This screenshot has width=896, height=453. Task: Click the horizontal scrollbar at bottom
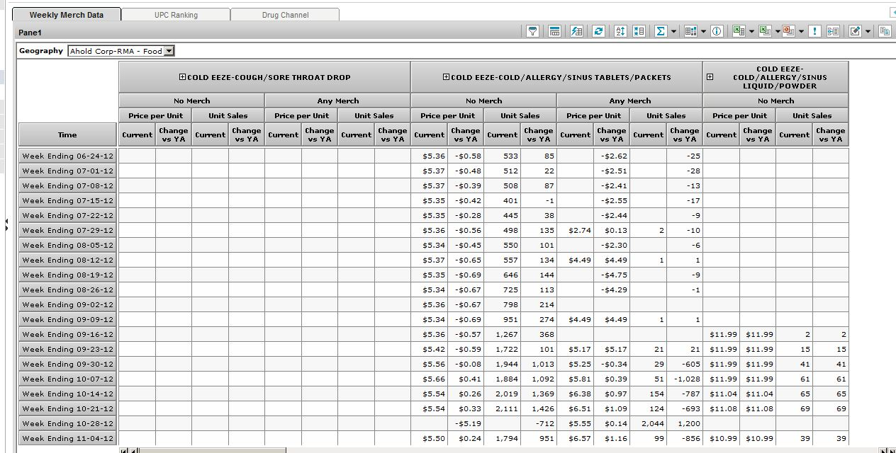(x=213, y=450)
